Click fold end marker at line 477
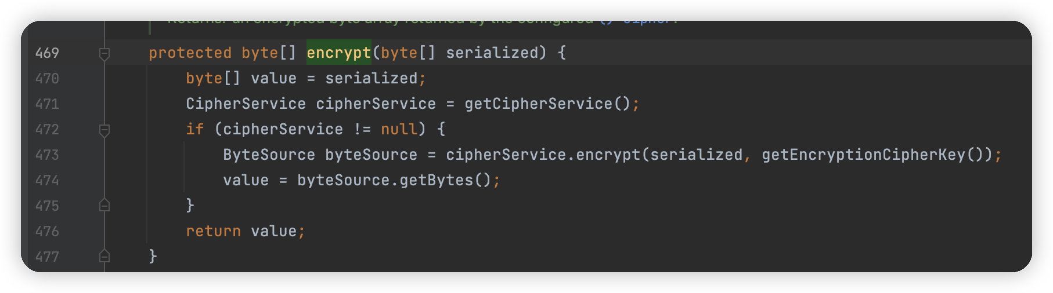Screen dimensions: 1053x293 click(104, 256)
